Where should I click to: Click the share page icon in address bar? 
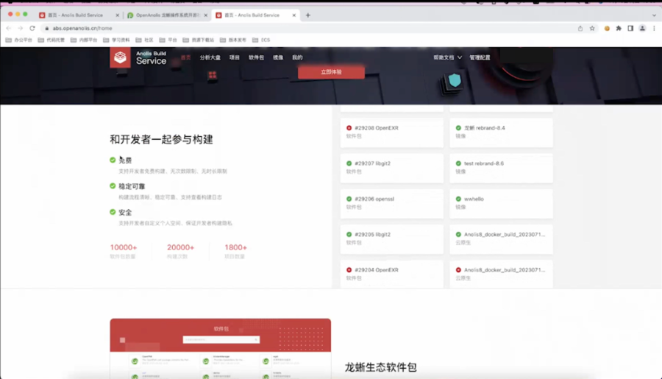[580, 28]
